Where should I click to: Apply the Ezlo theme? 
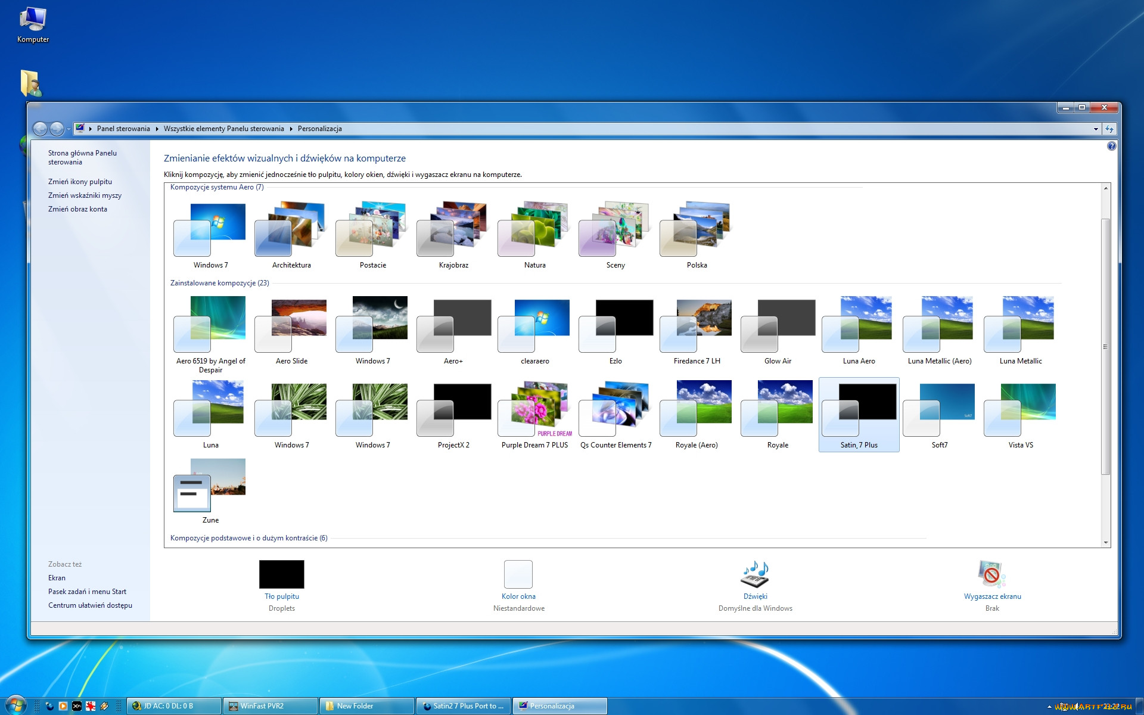(x=615, y=331)
